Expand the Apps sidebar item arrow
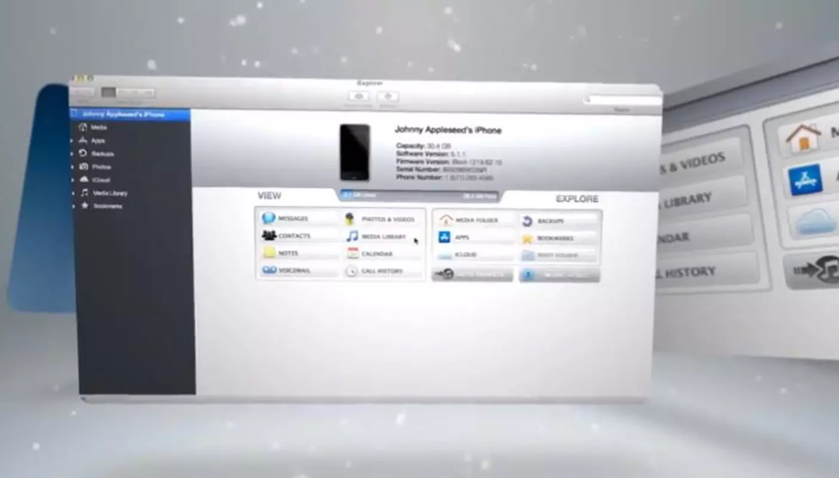This screenshot has height=478, width=839. (x=73, y=140)
